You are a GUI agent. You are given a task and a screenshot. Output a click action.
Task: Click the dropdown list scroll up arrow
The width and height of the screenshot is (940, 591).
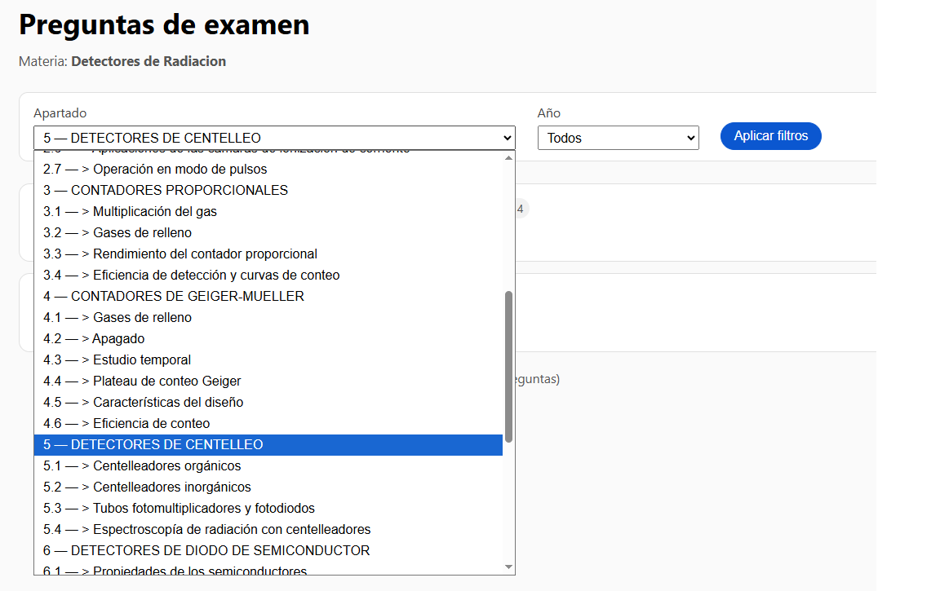tap(508, 158)
